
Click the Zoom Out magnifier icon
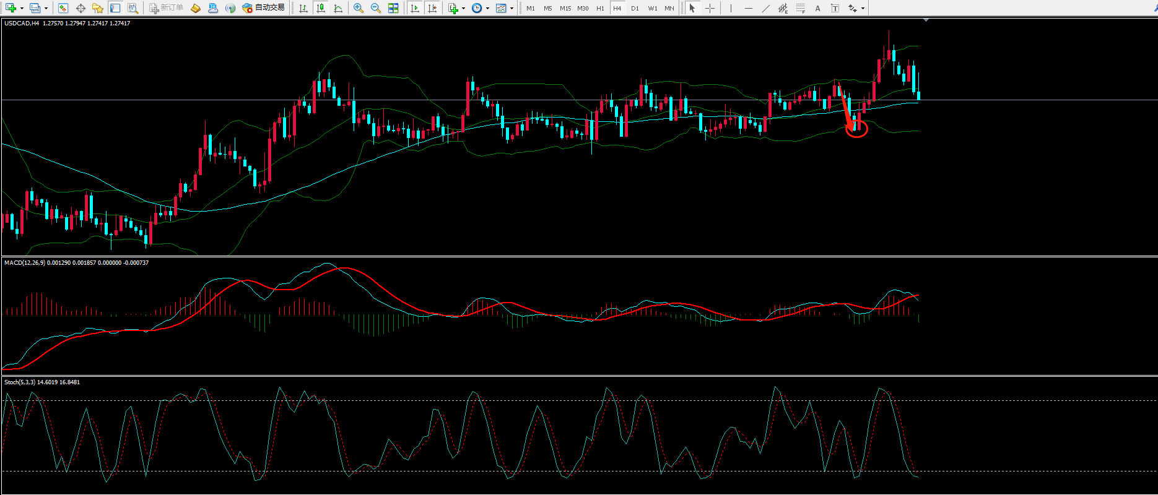(375, 8)
